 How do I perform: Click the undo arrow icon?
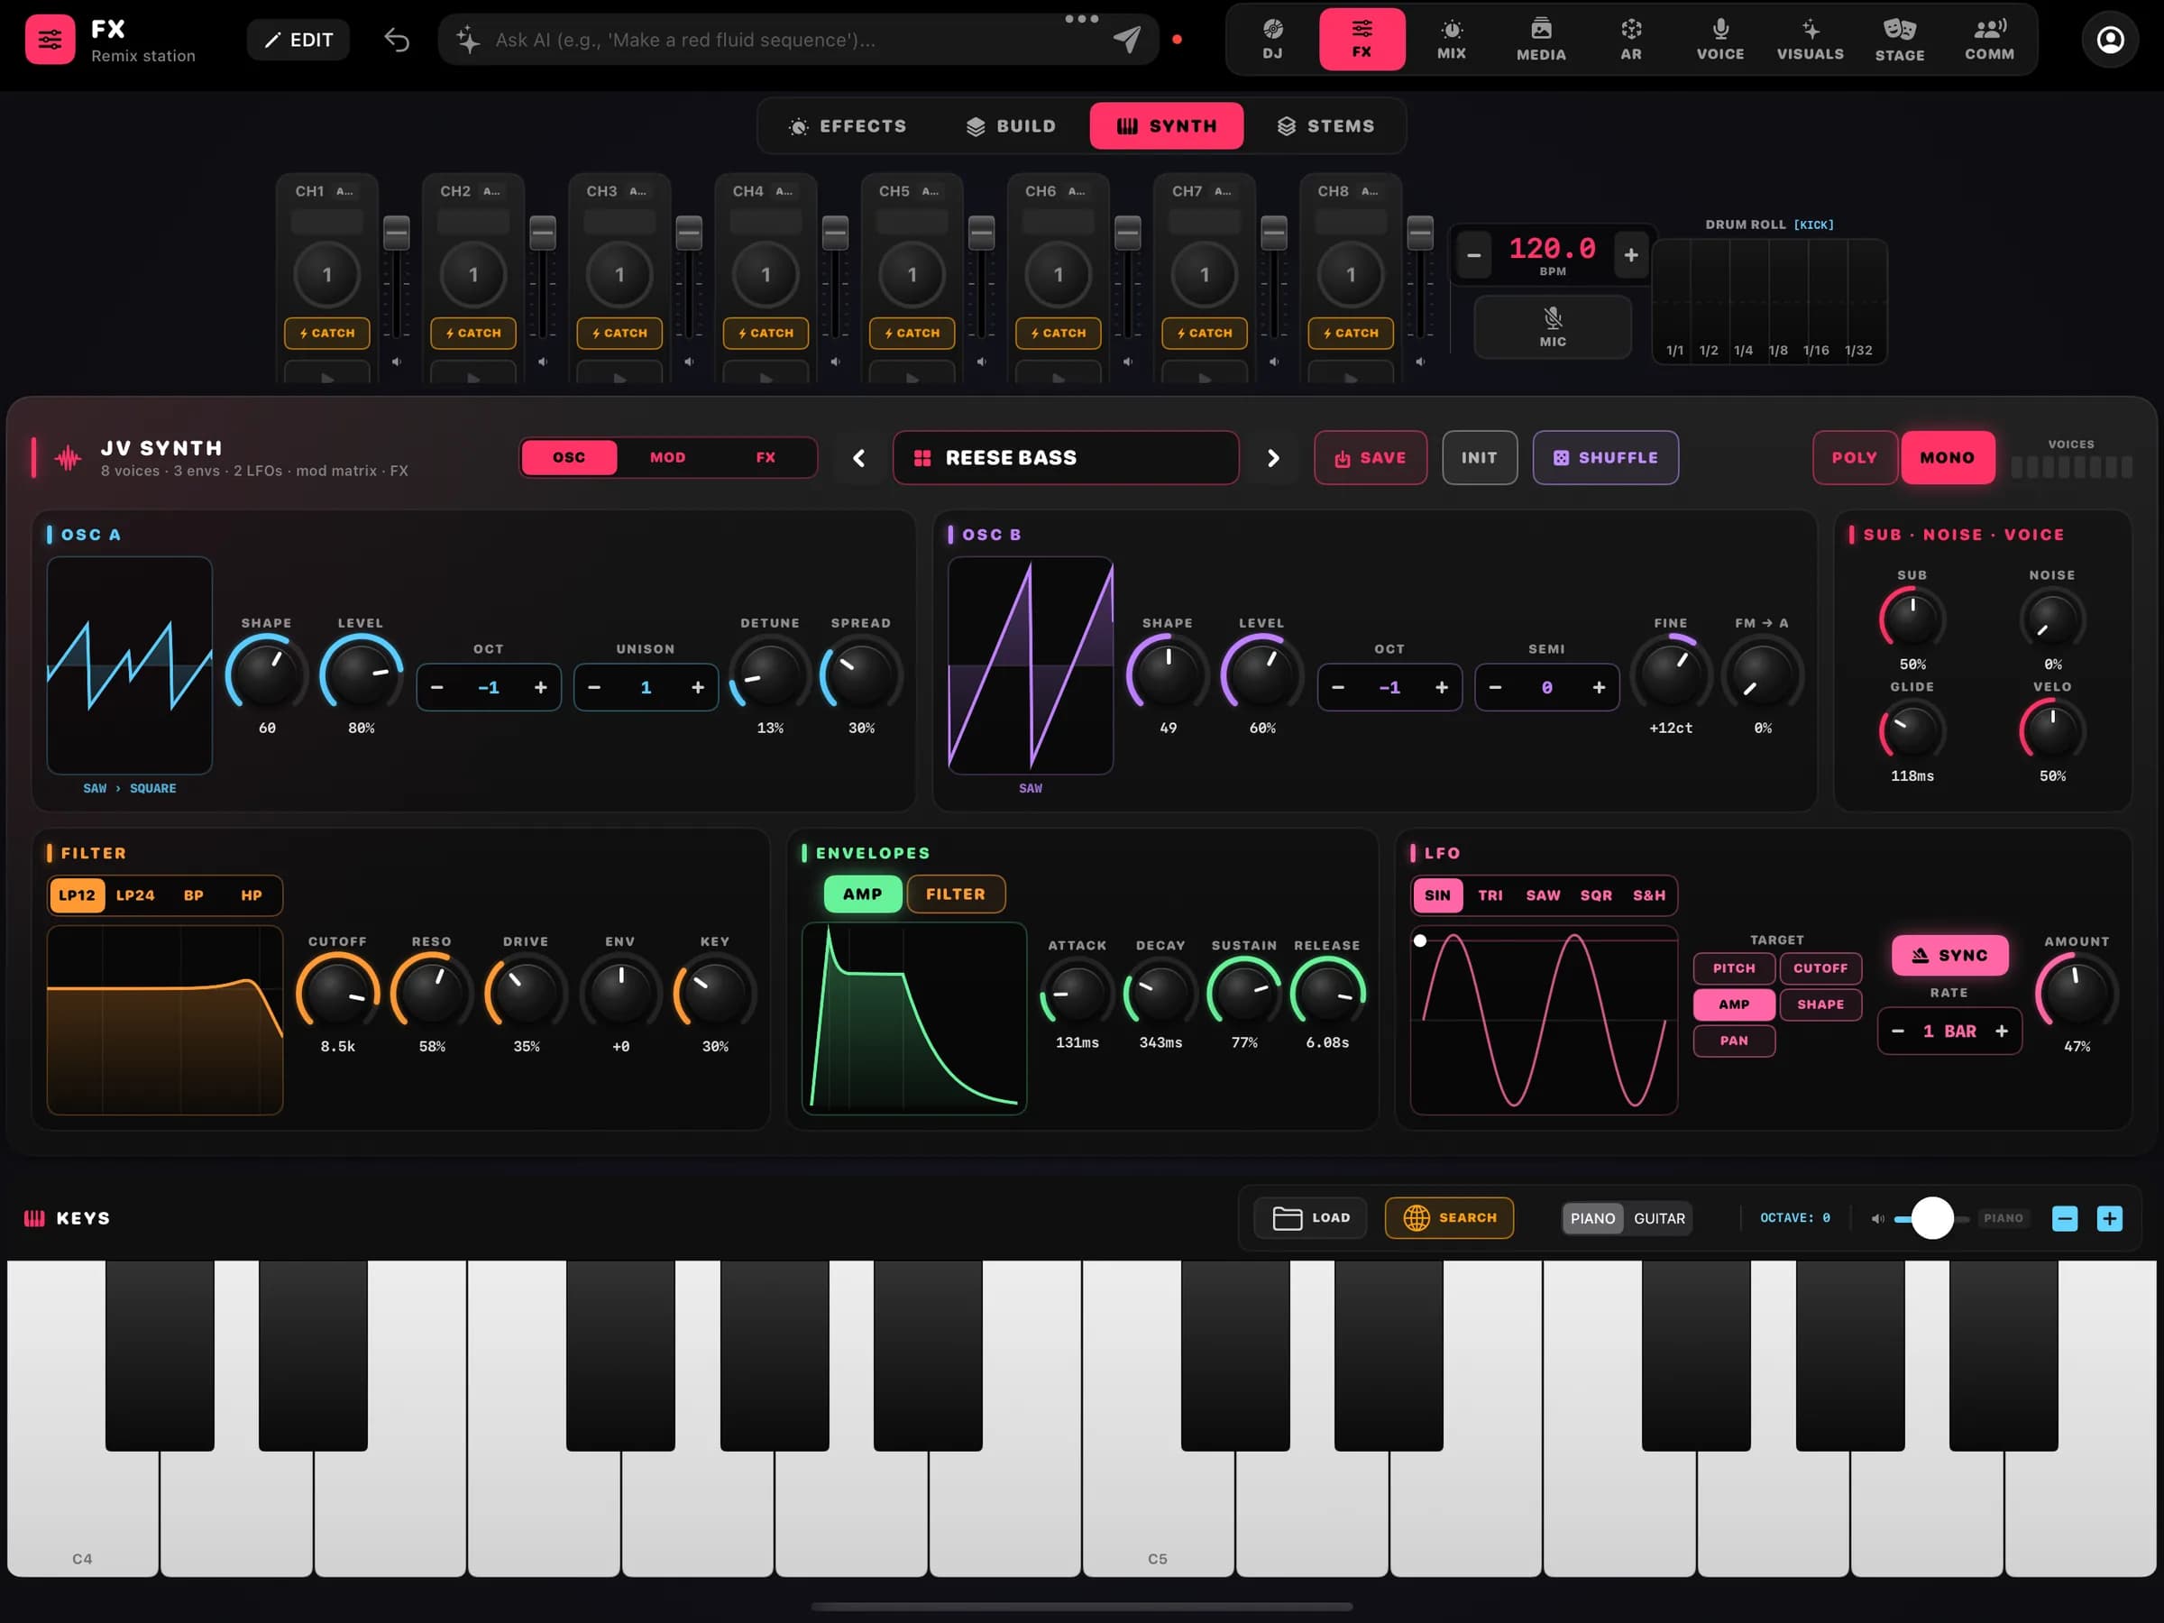coord(396,40)
